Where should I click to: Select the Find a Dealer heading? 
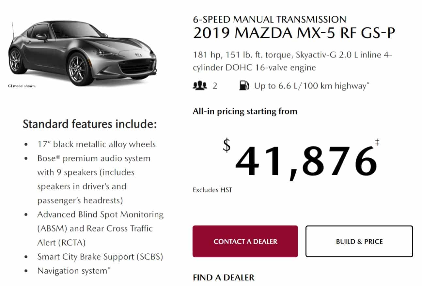point(224,278)
